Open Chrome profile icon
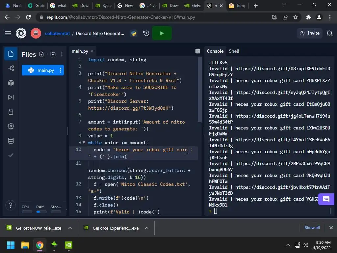The image size is (337, 253). 319,17
